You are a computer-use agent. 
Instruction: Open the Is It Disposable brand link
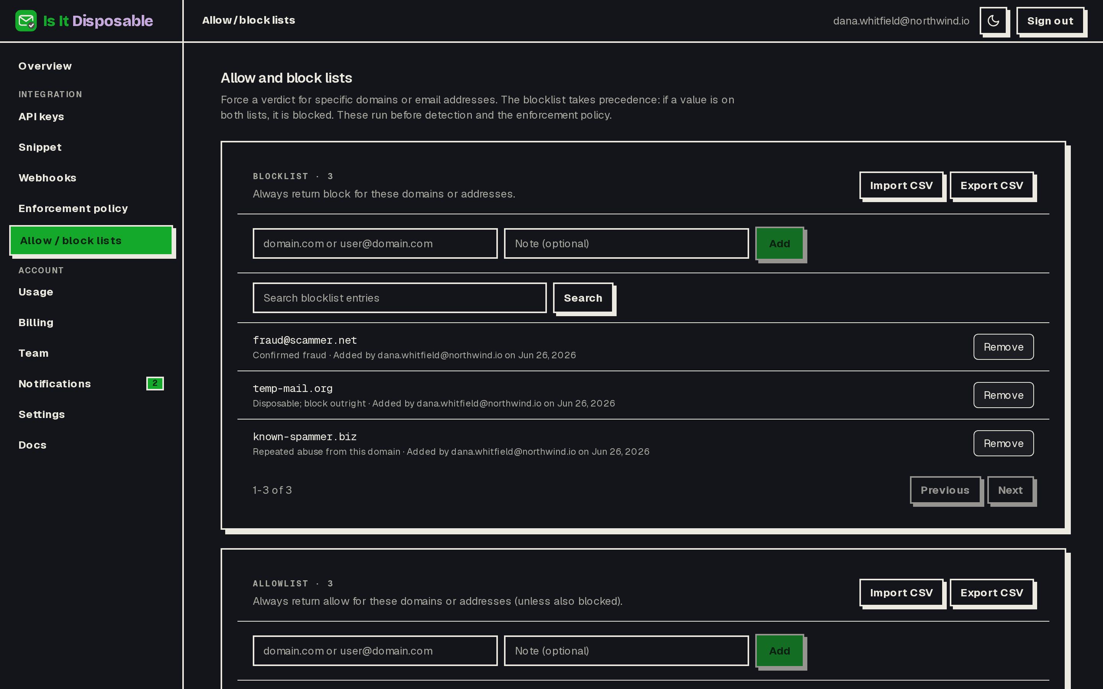pos(84,21)
